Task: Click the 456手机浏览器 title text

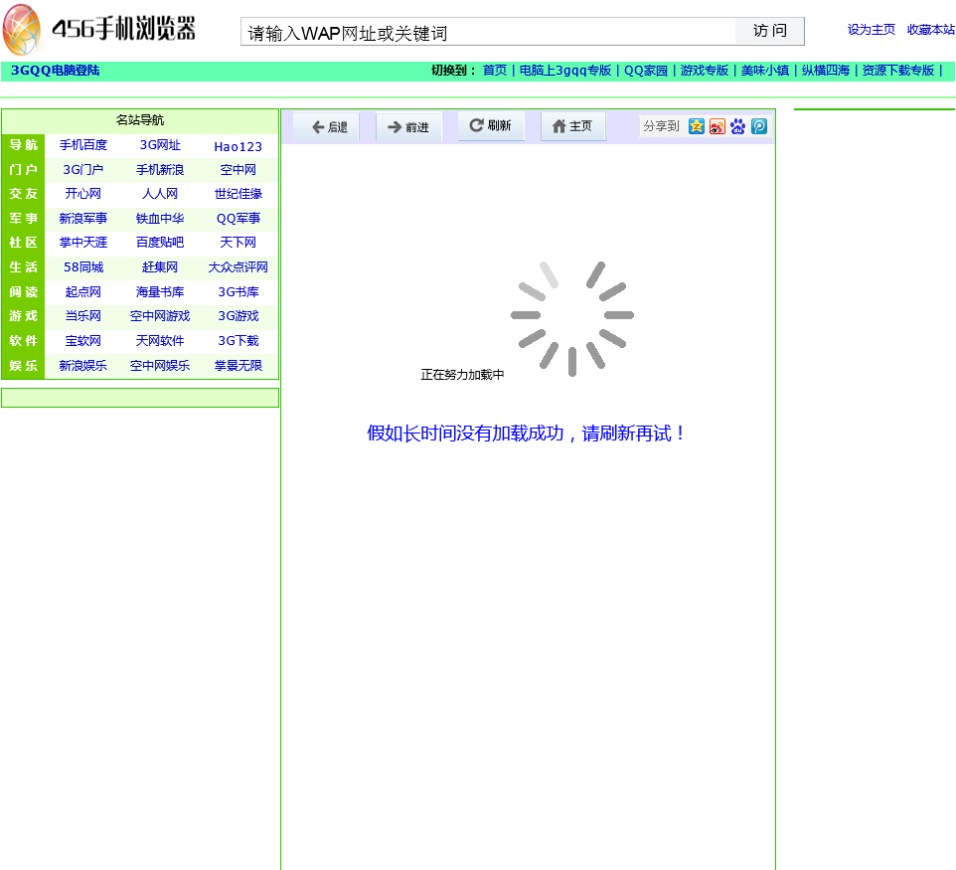Action: (x=124, y=29)
